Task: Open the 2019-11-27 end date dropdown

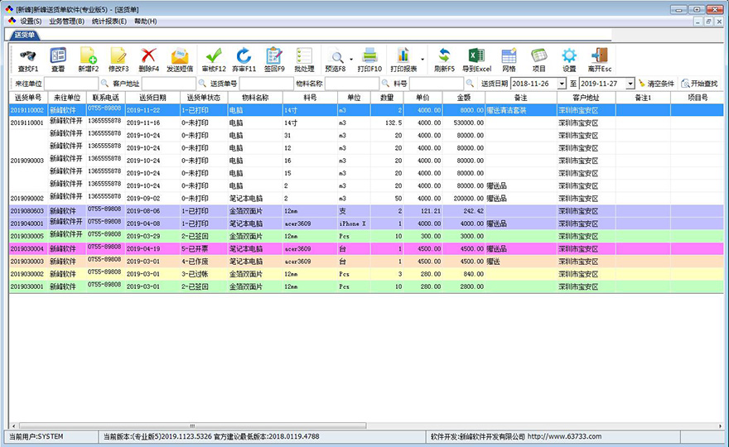Action: coord(630,84)
